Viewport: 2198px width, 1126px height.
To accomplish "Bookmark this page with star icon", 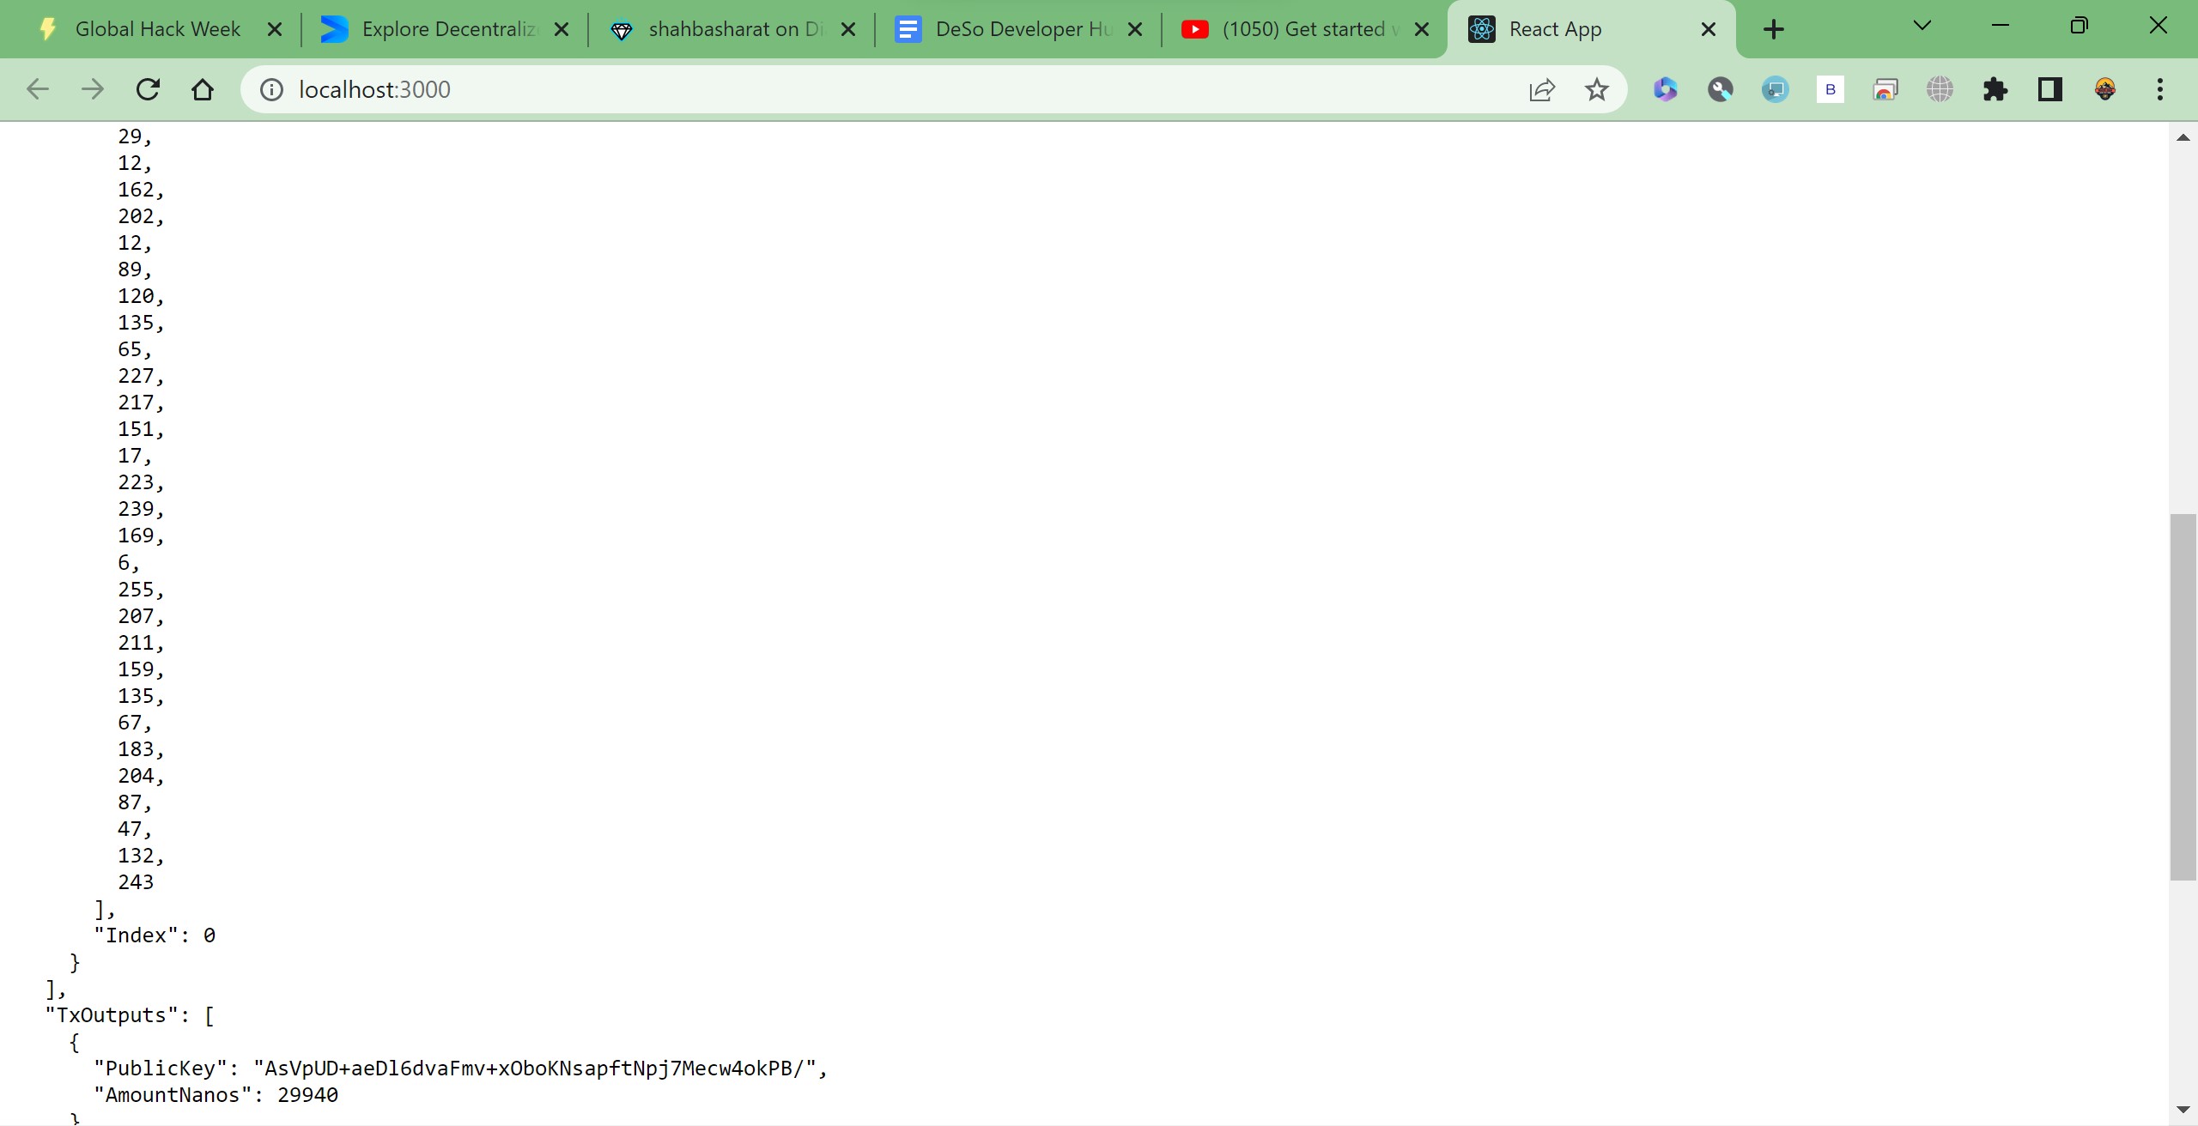I will [1596, 89].
